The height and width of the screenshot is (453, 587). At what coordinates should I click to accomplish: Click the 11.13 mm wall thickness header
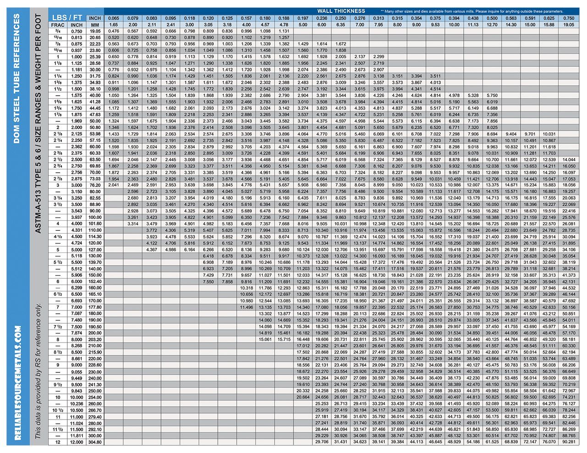473,25
